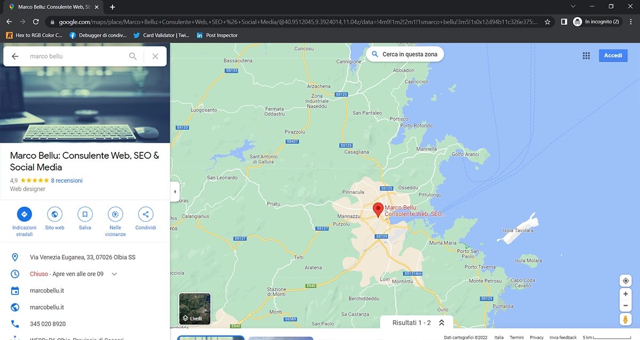Viewport: 640px width, 340px height.
Task: Open Debugger di condivisione bookmark
Action: tap(98, 35)
